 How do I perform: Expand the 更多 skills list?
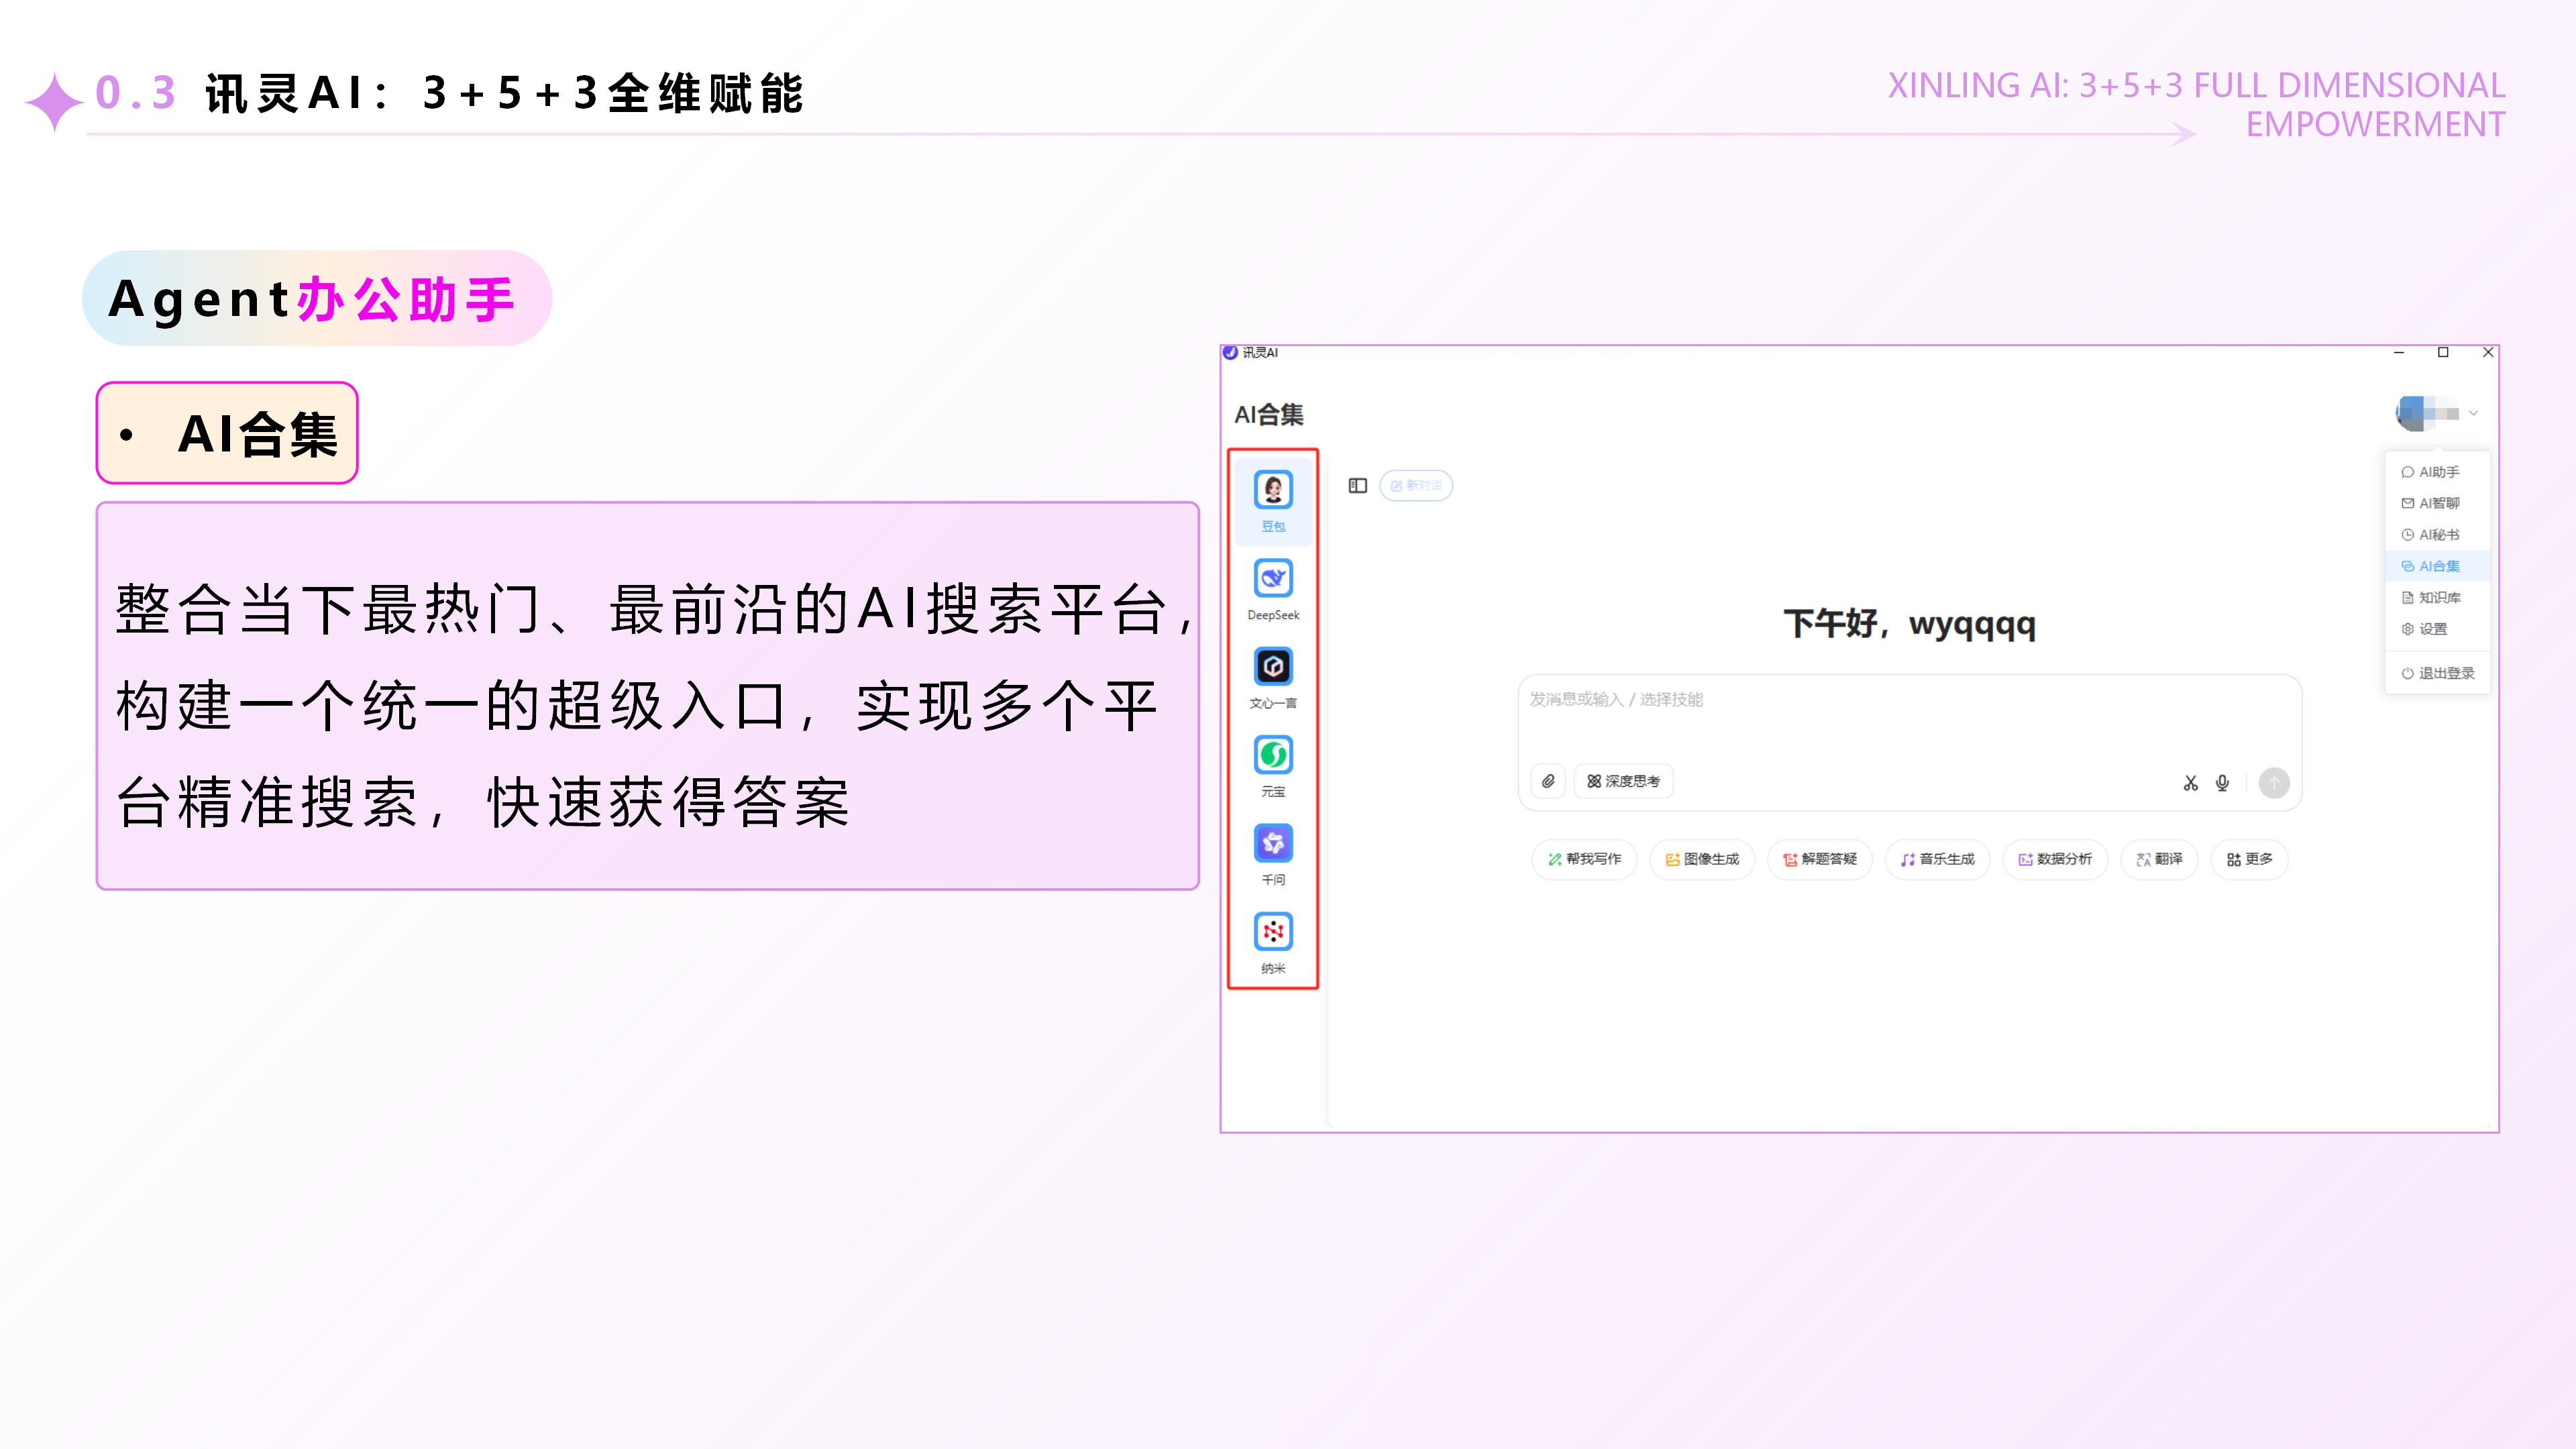click(x=2249, y=859)
